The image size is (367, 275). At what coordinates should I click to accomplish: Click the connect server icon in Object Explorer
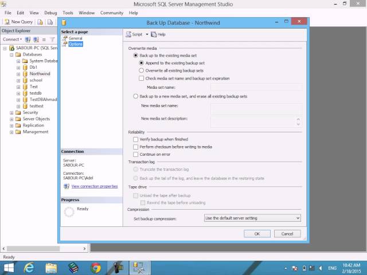click(28, 40)
